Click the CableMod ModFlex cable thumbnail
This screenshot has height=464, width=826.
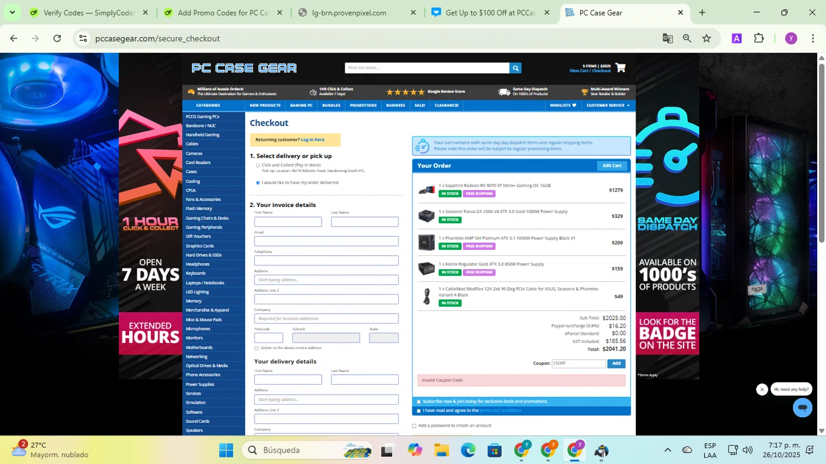(x=426, y=296)
